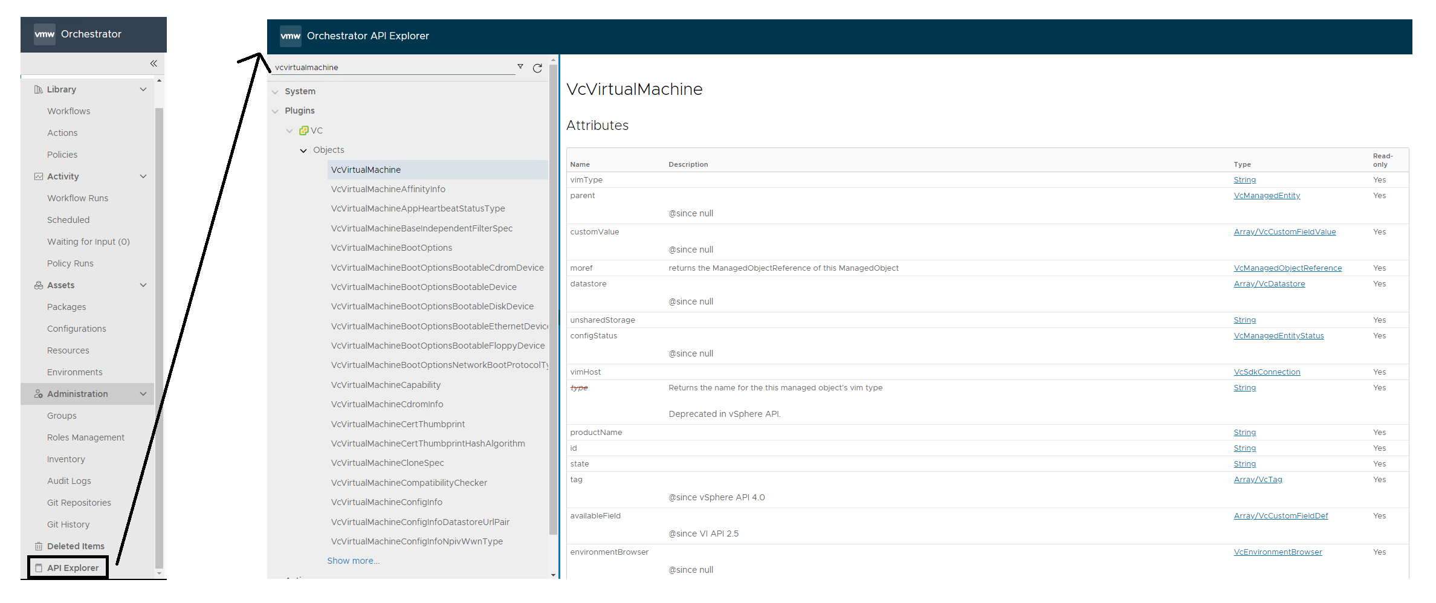Collapse the sidebar with double-chevron icon
The height and width of the screenshot is (603, 1436).
154,63
